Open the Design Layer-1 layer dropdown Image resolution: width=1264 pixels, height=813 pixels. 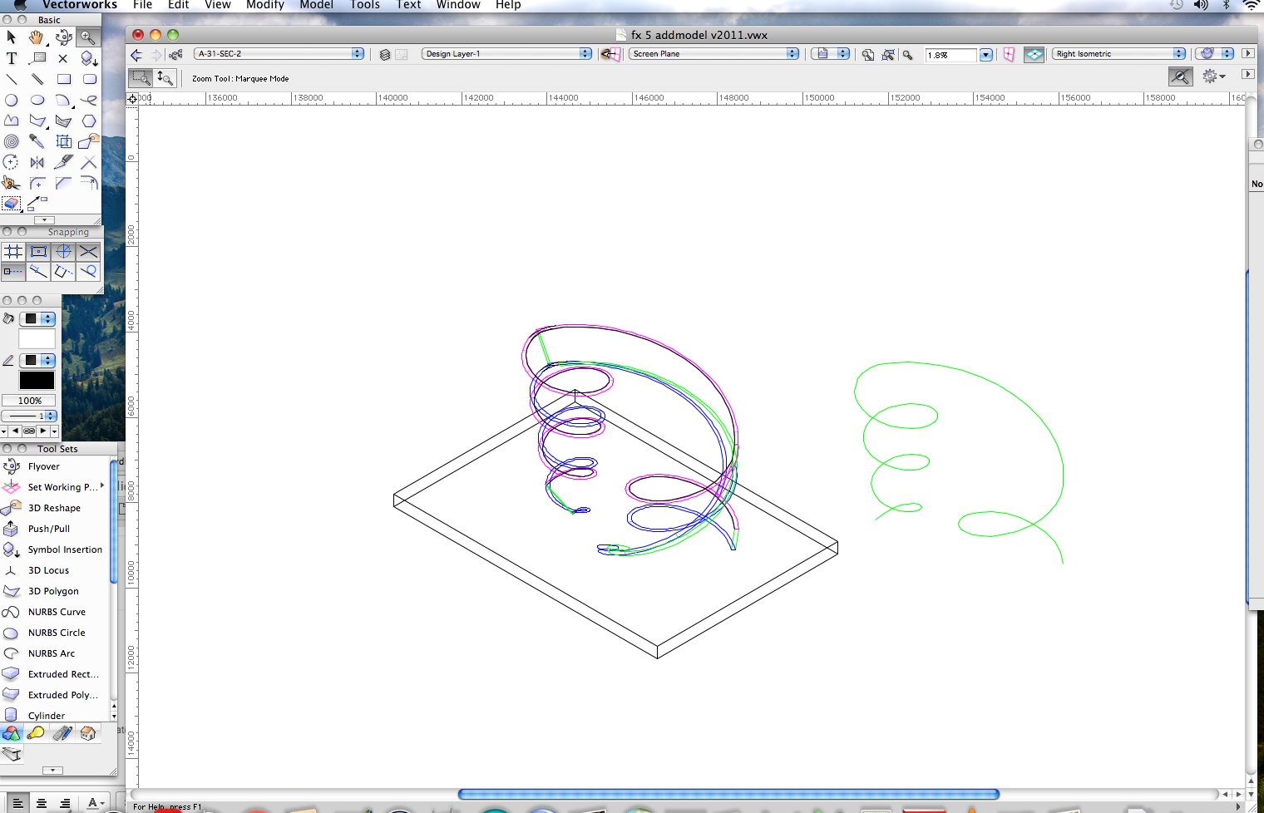click(x=505, y=53)
